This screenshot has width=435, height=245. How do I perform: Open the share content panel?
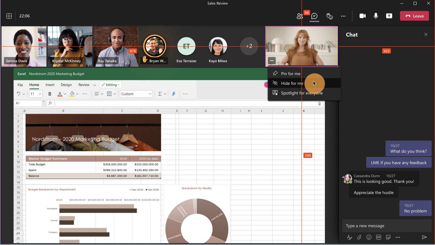point(389,16)
